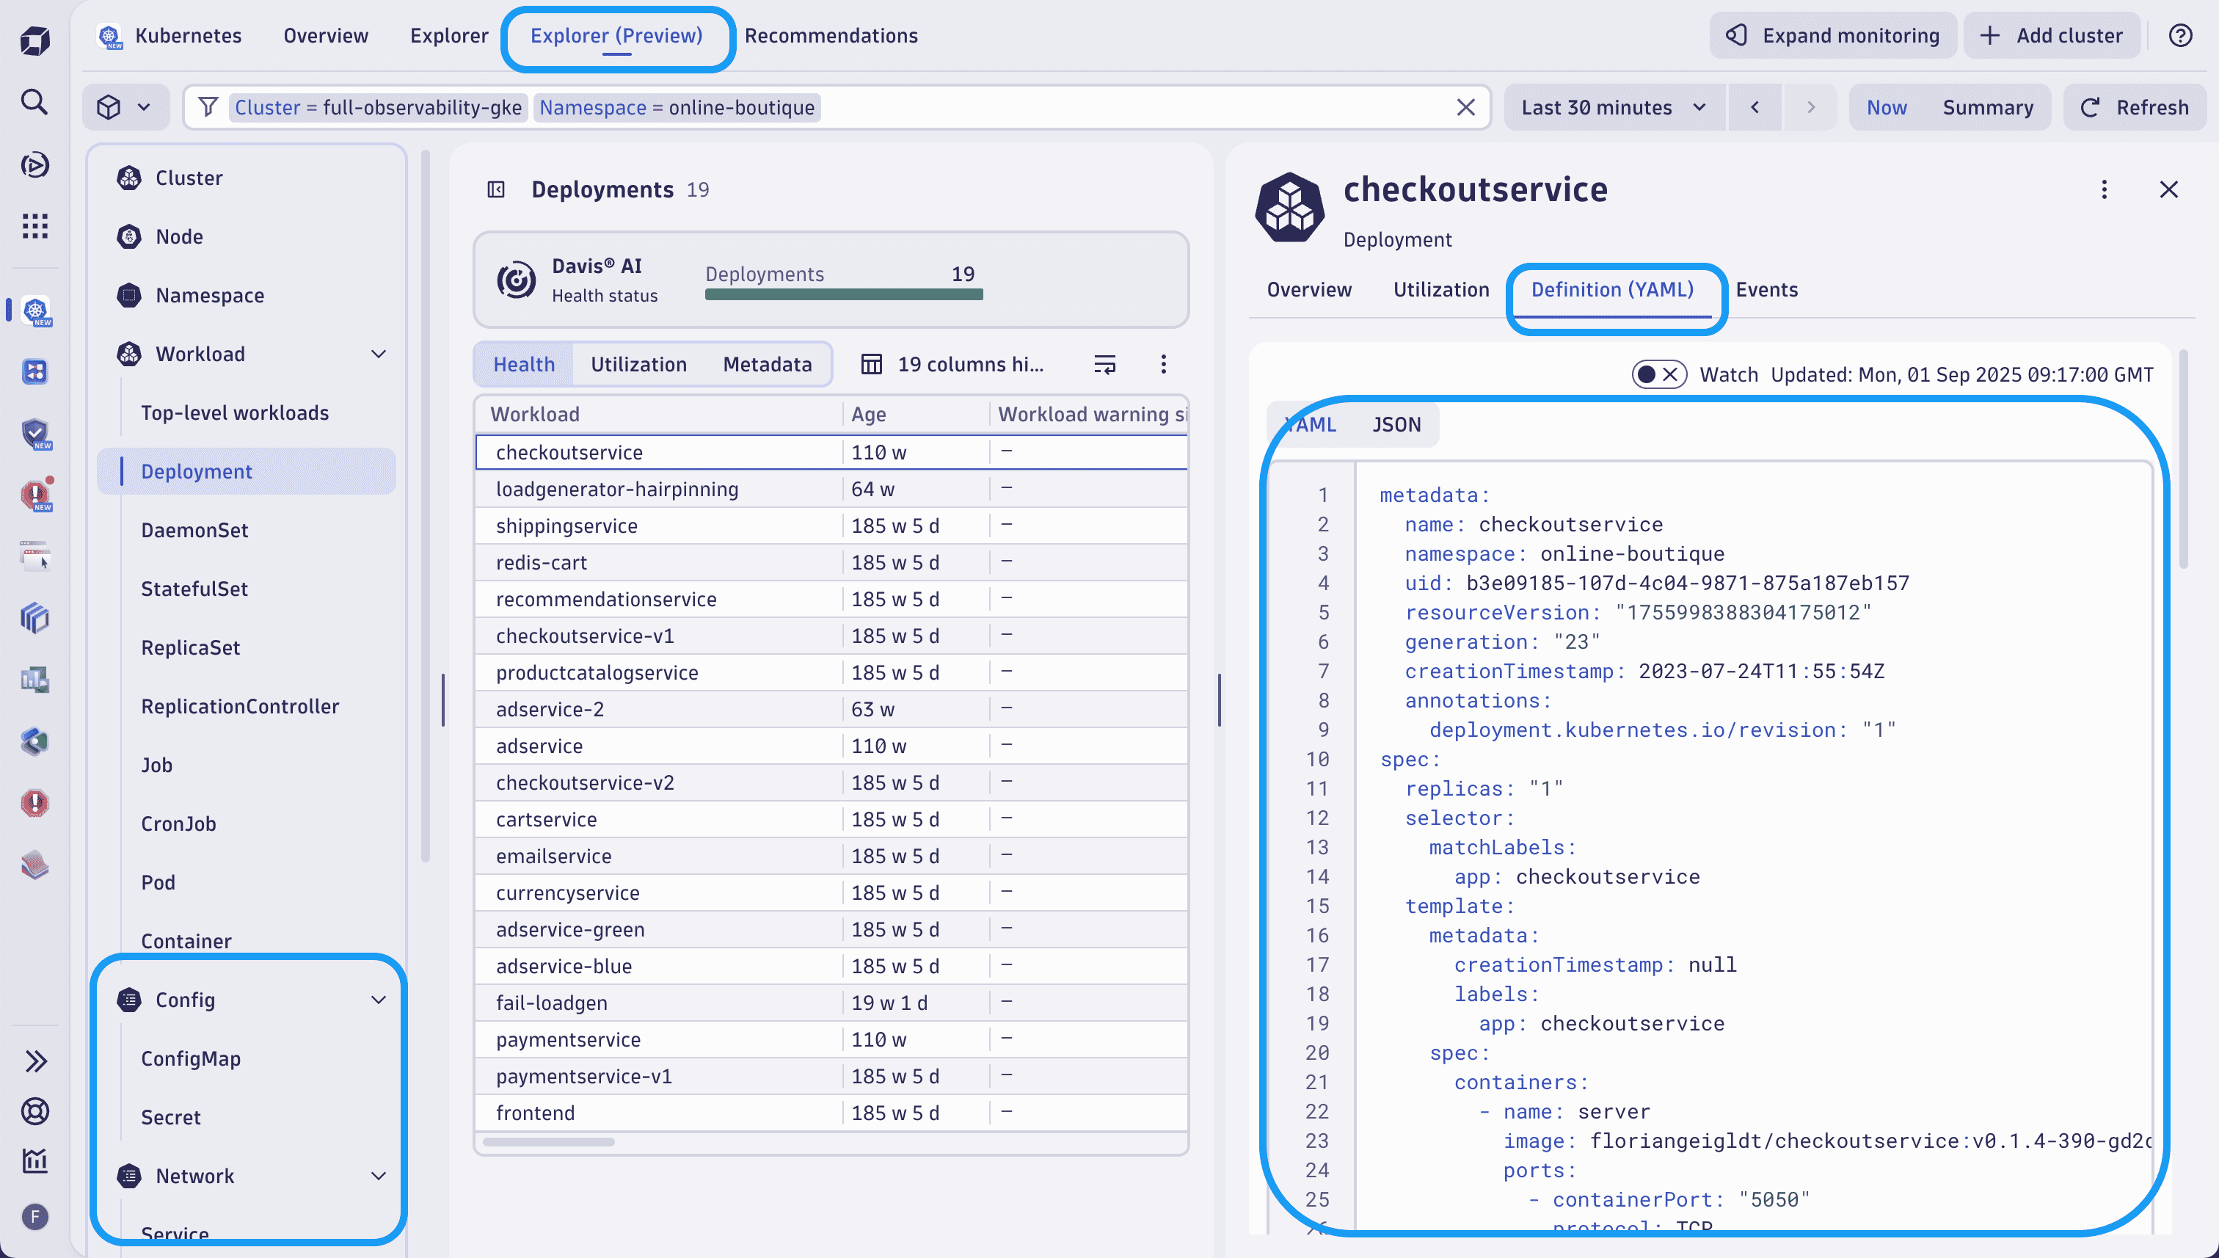Toggle line wrap icon in table toolbar
Screen dimensions: 2219x1258
click(1105, 364)
